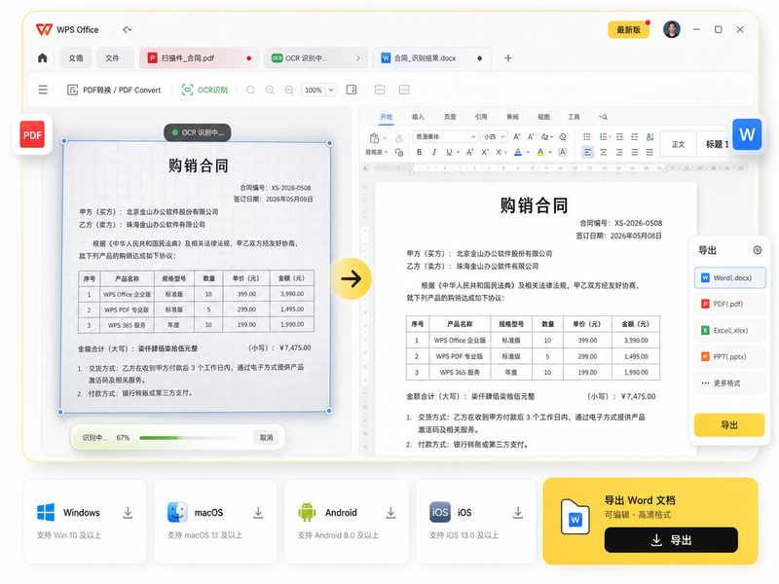The image size is (779, 584).
Task: Toggle the left align button
Action: coord(587,152)
